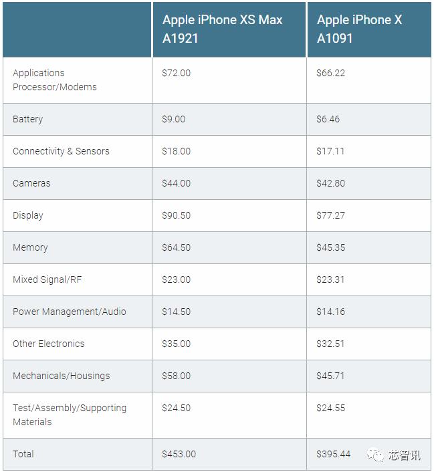The image size is (434, 474).
Task: Select the 芯智讯 watermark text
Action: tap(405, 455)
